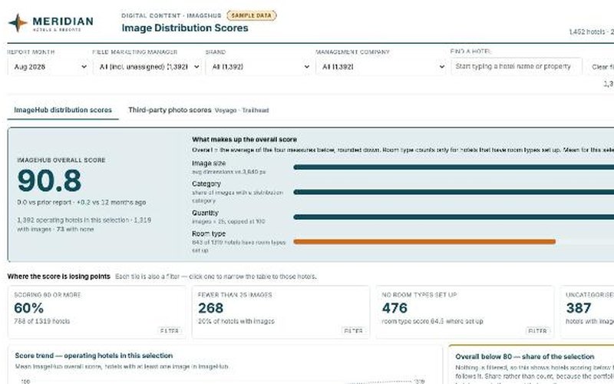Image resolution: width=614 pixels, height=384 pixels.
Task: Open the Management Company dropdown
Action: pos(381,67)
